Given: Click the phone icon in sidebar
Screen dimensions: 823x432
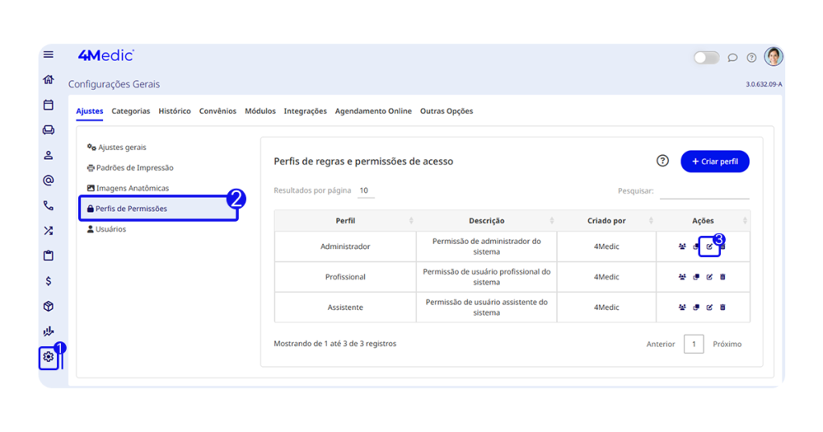Looking at the screenshot, I should pos(48,206).
